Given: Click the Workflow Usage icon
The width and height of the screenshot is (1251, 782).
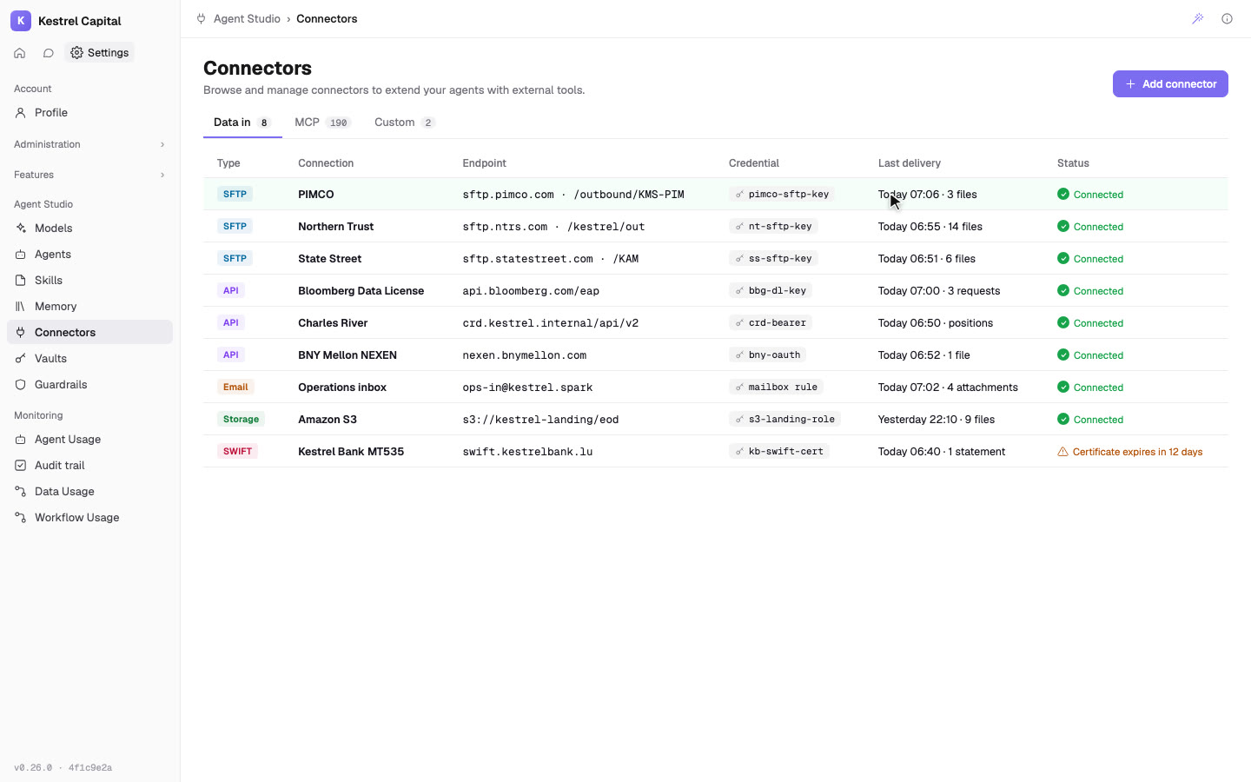Looking at the screenshot, I should point(21,518).
